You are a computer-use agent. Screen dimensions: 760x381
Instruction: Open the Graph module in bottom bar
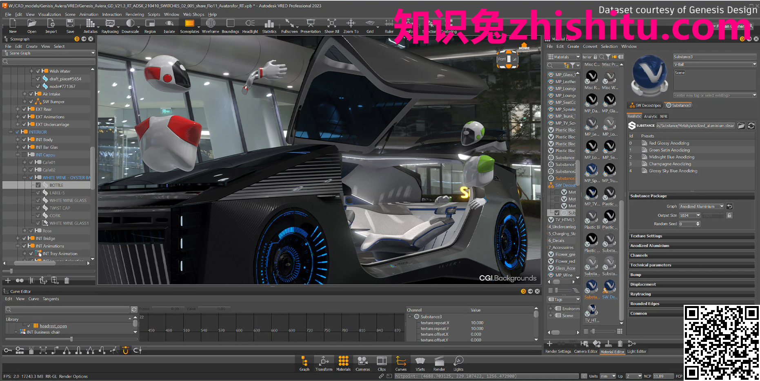pos(304,363)
